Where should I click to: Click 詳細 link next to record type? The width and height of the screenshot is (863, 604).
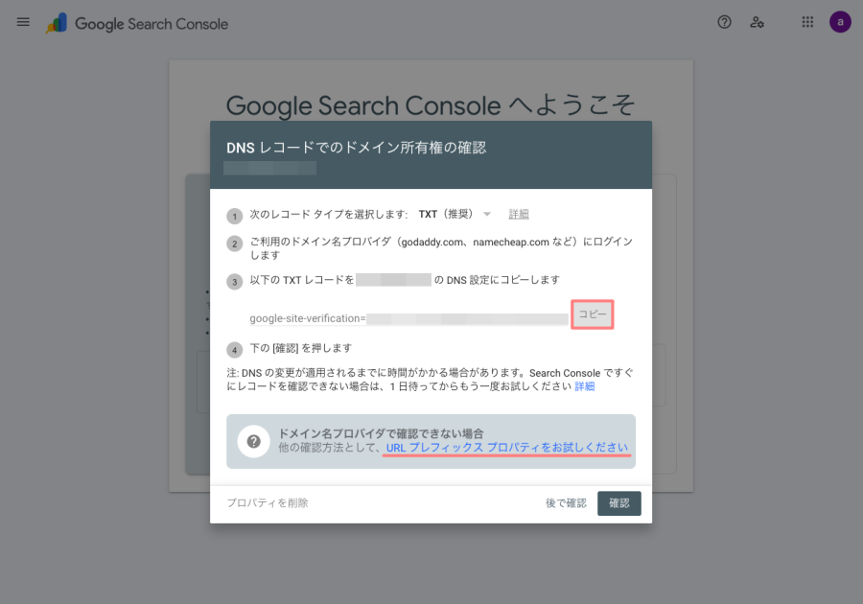(519, 214)
